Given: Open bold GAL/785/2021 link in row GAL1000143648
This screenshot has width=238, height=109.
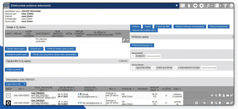Looking at the screenshot, I should [x=38, y=100].
